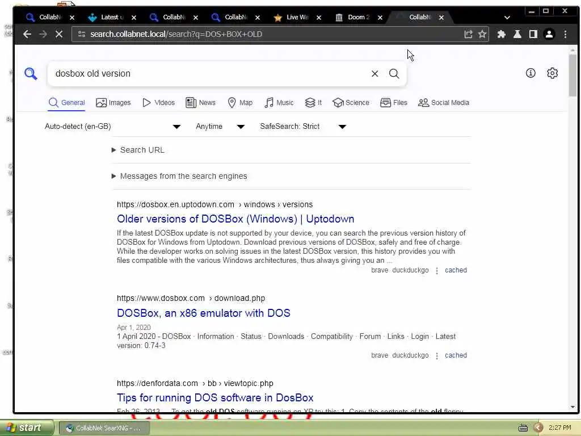The width and height of the screenshot is (581, 436).
Task: Open cached copy of dosbox.com result
Action: tap(456, 355)
